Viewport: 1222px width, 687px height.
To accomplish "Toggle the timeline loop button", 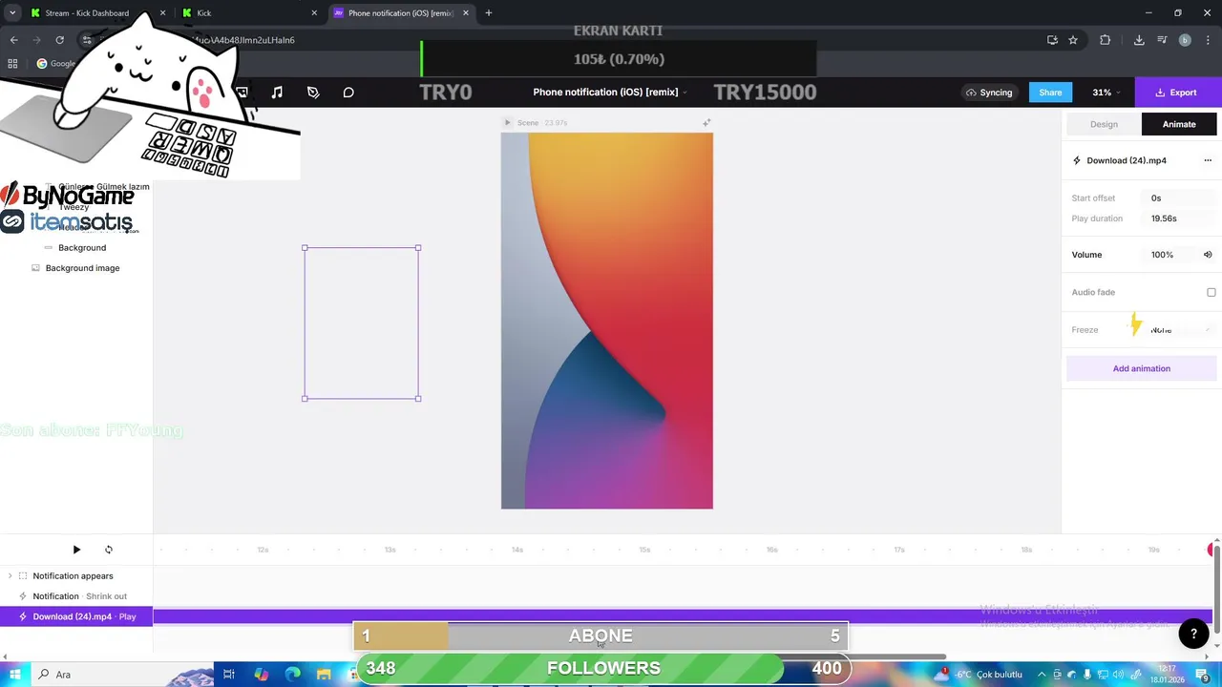I will point(109,550).
